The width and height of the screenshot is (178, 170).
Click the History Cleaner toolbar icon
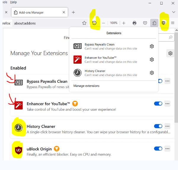(x=94, y=23)
